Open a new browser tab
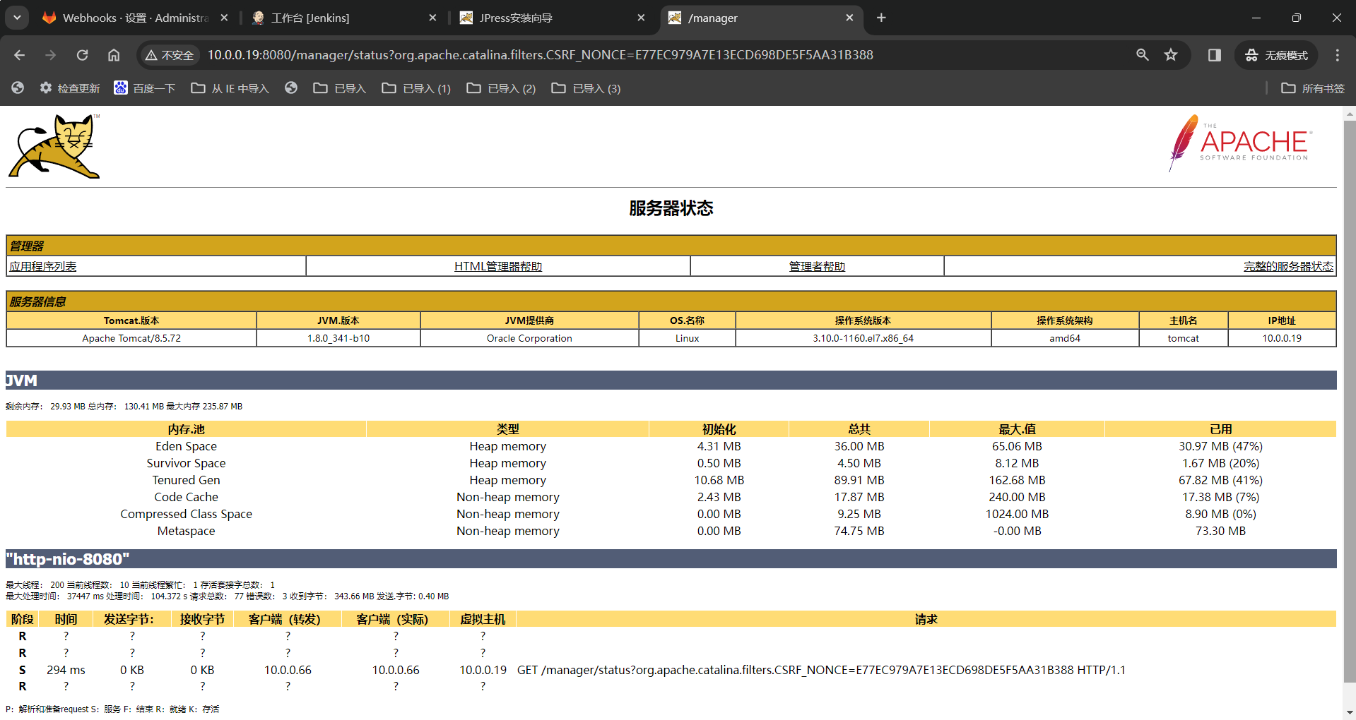The width and height of the screenshot is (1356, 720). pyautogui.click(x=881, y=18)
